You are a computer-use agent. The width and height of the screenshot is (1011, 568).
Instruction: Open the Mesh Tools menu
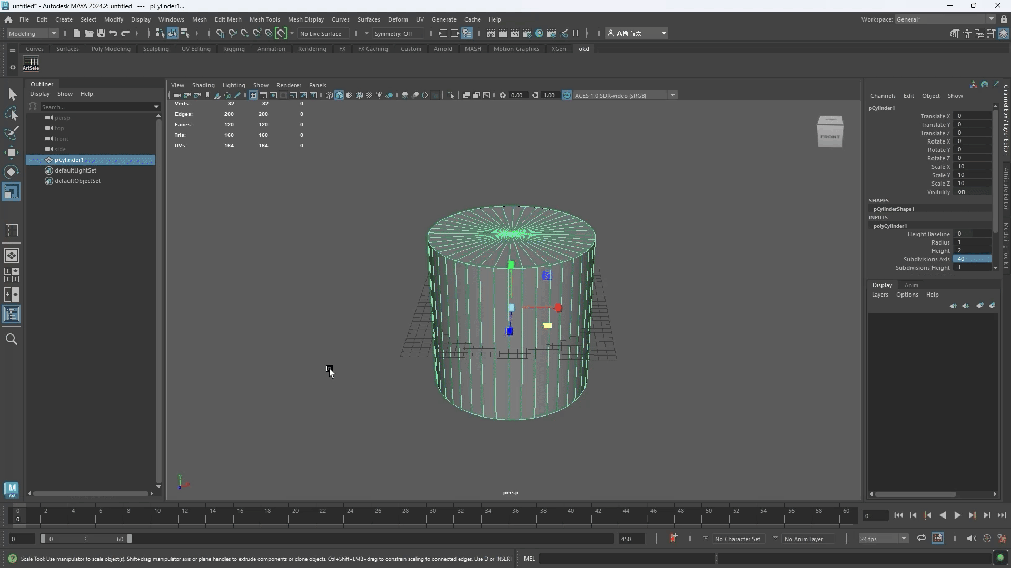[x=264, y=19]
